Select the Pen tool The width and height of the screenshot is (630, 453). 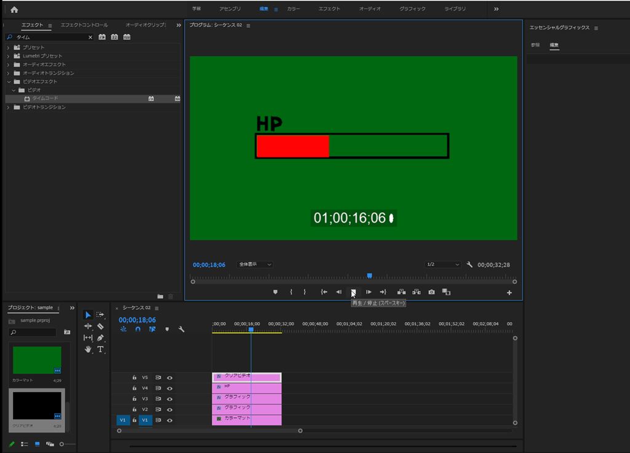pos(100,337)
